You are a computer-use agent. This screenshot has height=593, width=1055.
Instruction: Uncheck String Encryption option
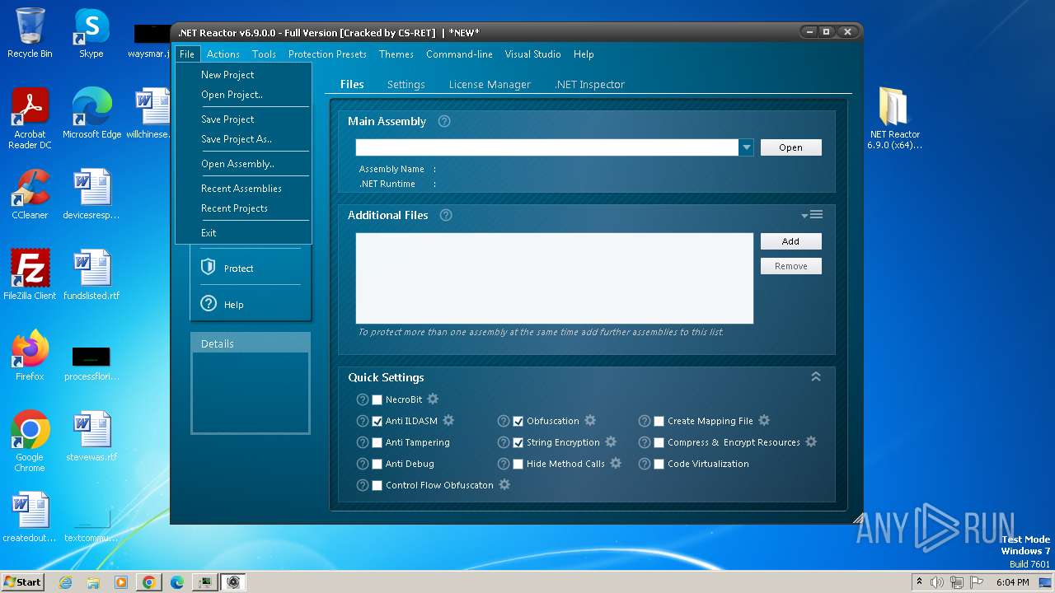pyautogui.click(x=518, y=442)
